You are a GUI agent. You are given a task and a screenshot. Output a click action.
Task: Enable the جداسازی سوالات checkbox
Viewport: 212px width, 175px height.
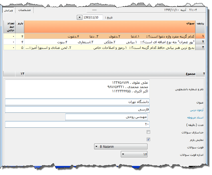click(x=149, y=132)
